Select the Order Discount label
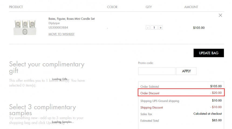Image resolution: width=232 pixels, height=129 pixels. pos(150,93)
